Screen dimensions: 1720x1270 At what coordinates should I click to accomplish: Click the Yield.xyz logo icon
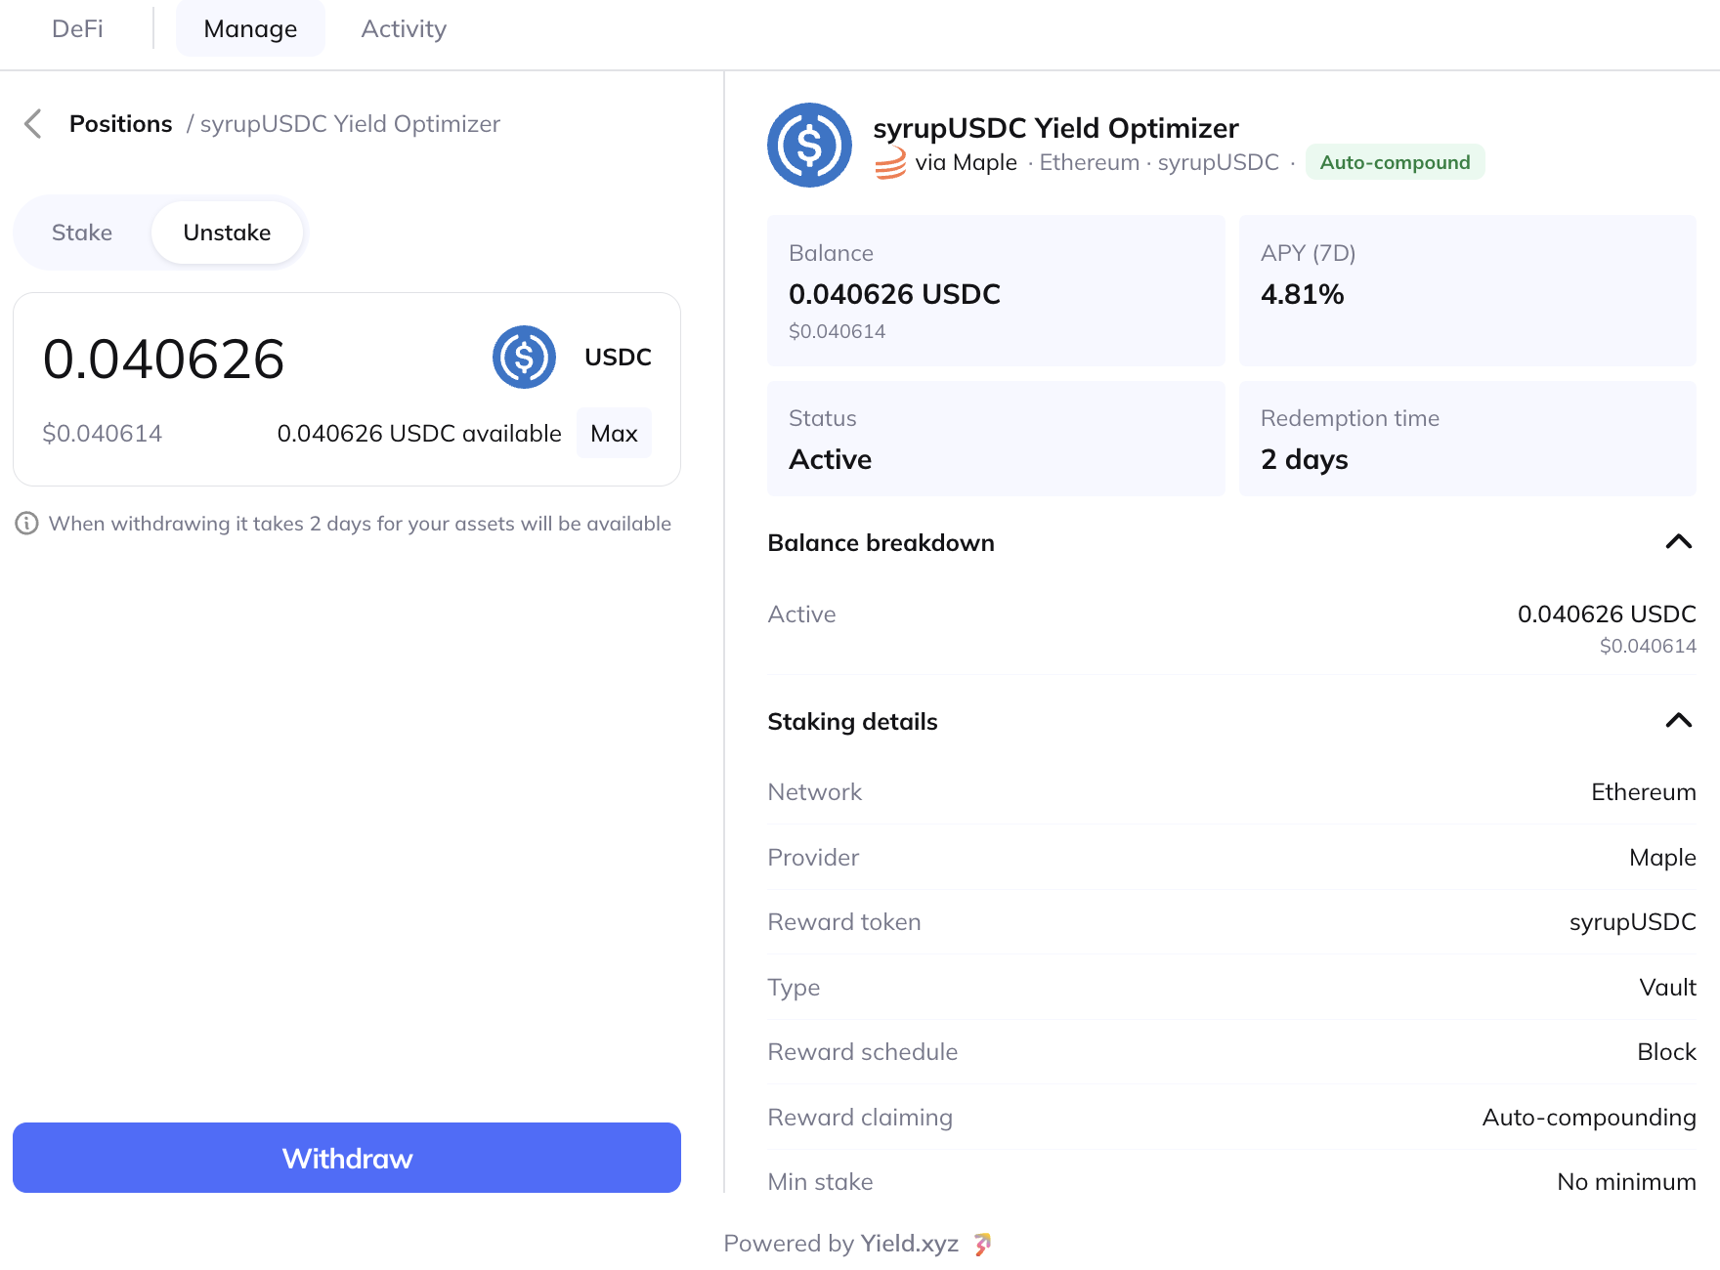tap(982, 1244)
